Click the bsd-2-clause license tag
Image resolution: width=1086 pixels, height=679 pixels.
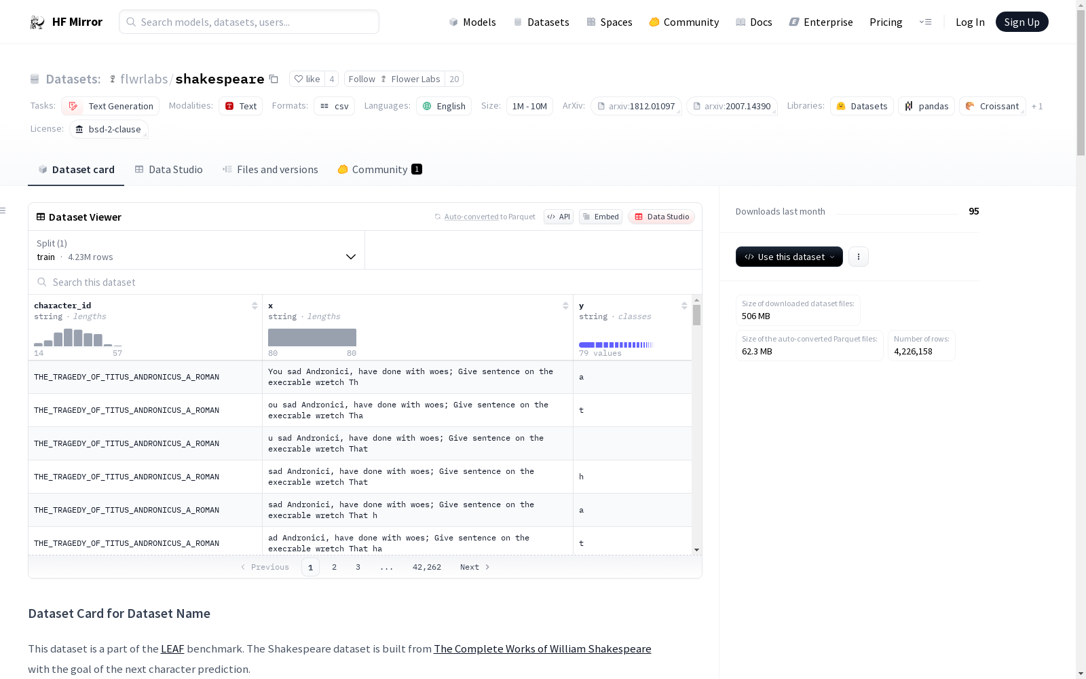109,129
